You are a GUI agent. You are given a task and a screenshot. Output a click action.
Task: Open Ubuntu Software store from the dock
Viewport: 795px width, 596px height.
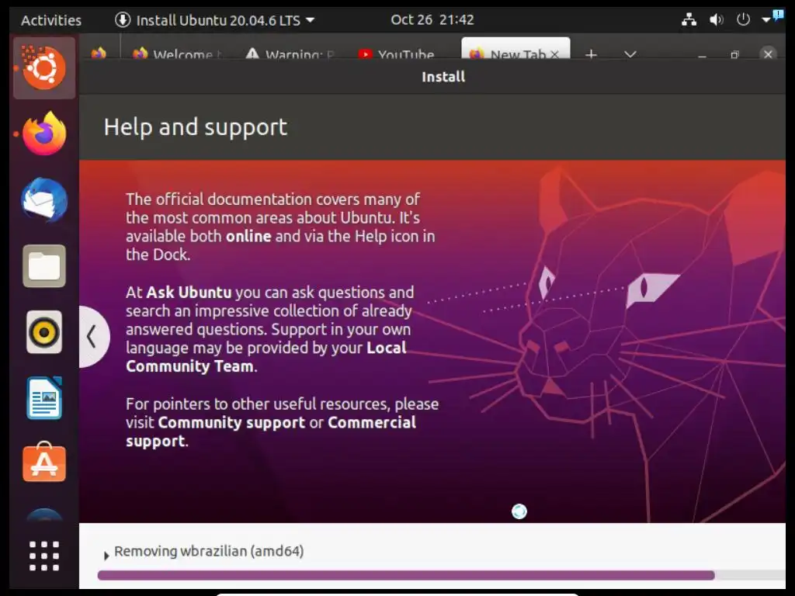(x=44, y=463)
